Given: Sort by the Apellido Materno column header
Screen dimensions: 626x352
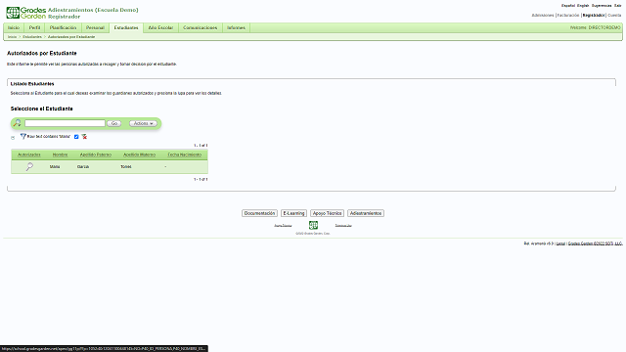Looking at the screenshot, I should pyautogui.click(x=139, y=154).
